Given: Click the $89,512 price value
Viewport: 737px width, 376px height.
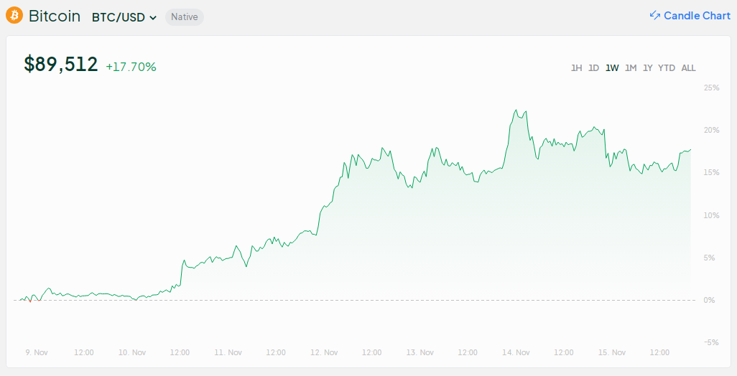Looking at the screenshot, I should pos(61,65).
